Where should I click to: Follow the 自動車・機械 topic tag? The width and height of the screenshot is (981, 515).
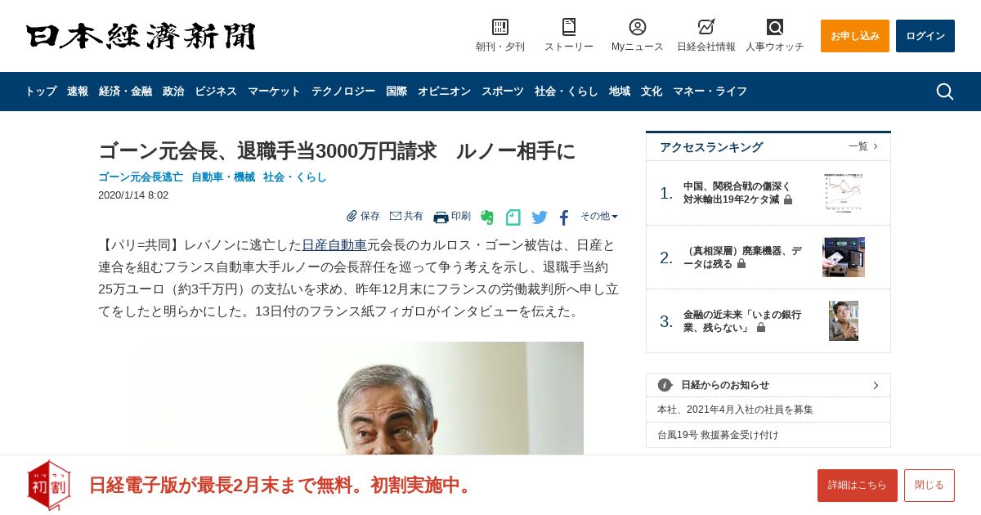coord(223,177)
